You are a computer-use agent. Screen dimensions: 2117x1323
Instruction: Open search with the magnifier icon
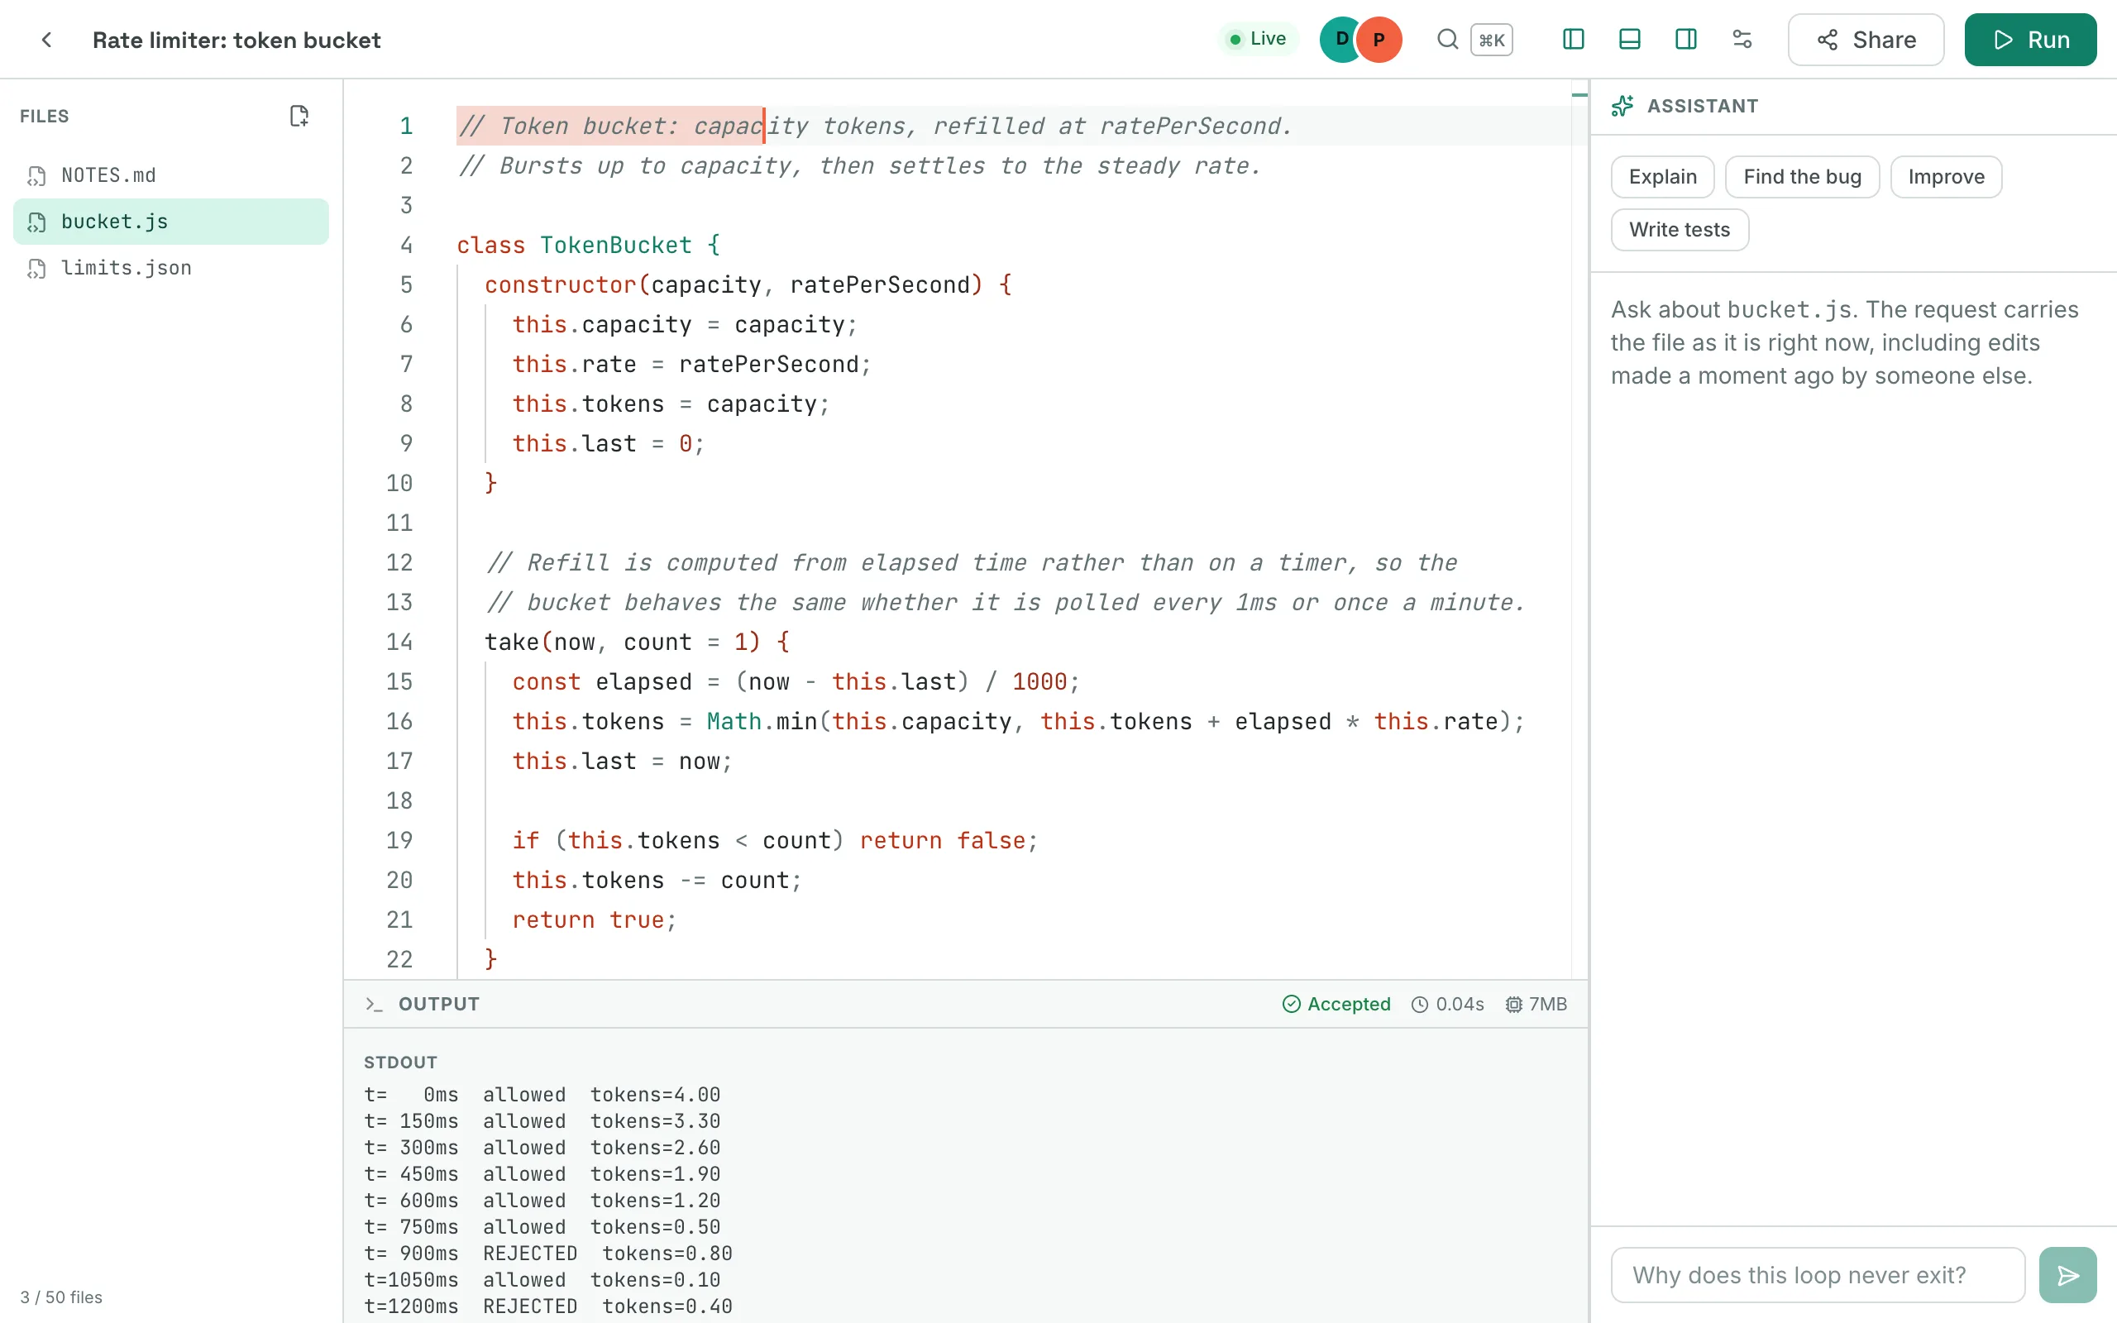(1447, 40)
